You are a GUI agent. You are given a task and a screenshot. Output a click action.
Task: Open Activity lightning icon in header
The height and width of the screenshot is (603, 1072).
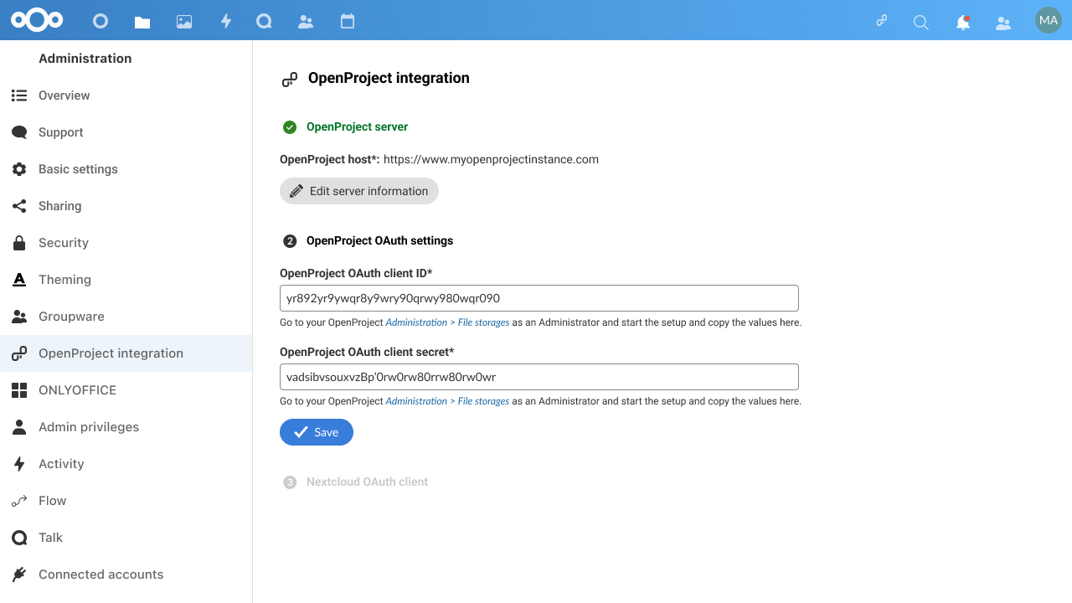[226, 22]
